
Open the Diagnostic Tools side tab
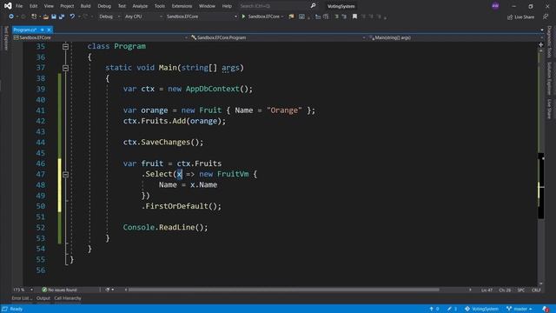(549, 42)
